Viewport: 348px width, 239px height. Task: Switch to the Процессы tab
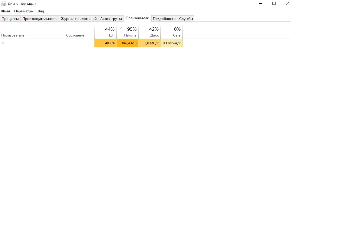pos(10,19)
